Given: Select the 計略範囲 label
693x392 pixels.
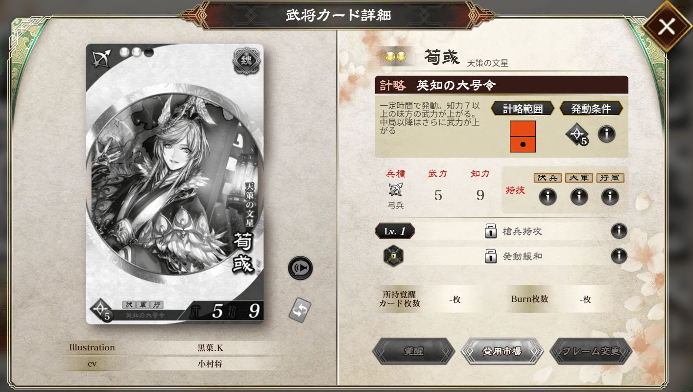Looking at the screenshot, I should pos(523,108).
